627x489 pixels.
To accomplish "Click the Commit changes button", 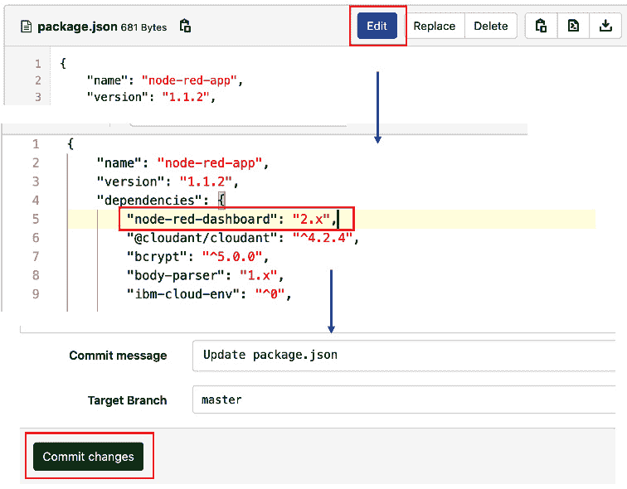I will [x=89, y=456].
